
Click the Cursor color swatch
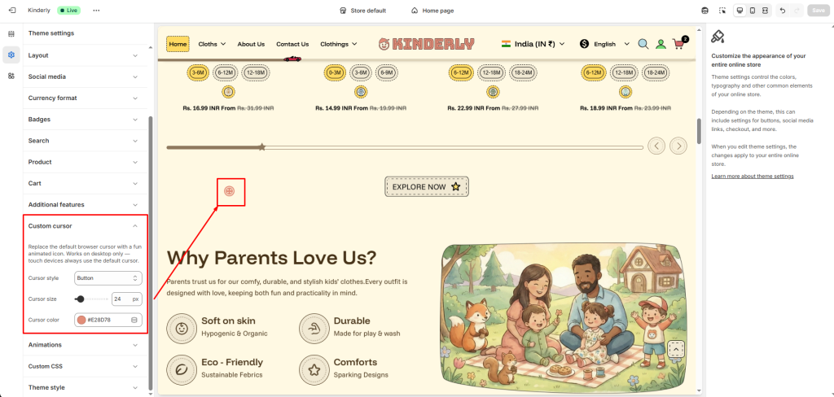81,320
